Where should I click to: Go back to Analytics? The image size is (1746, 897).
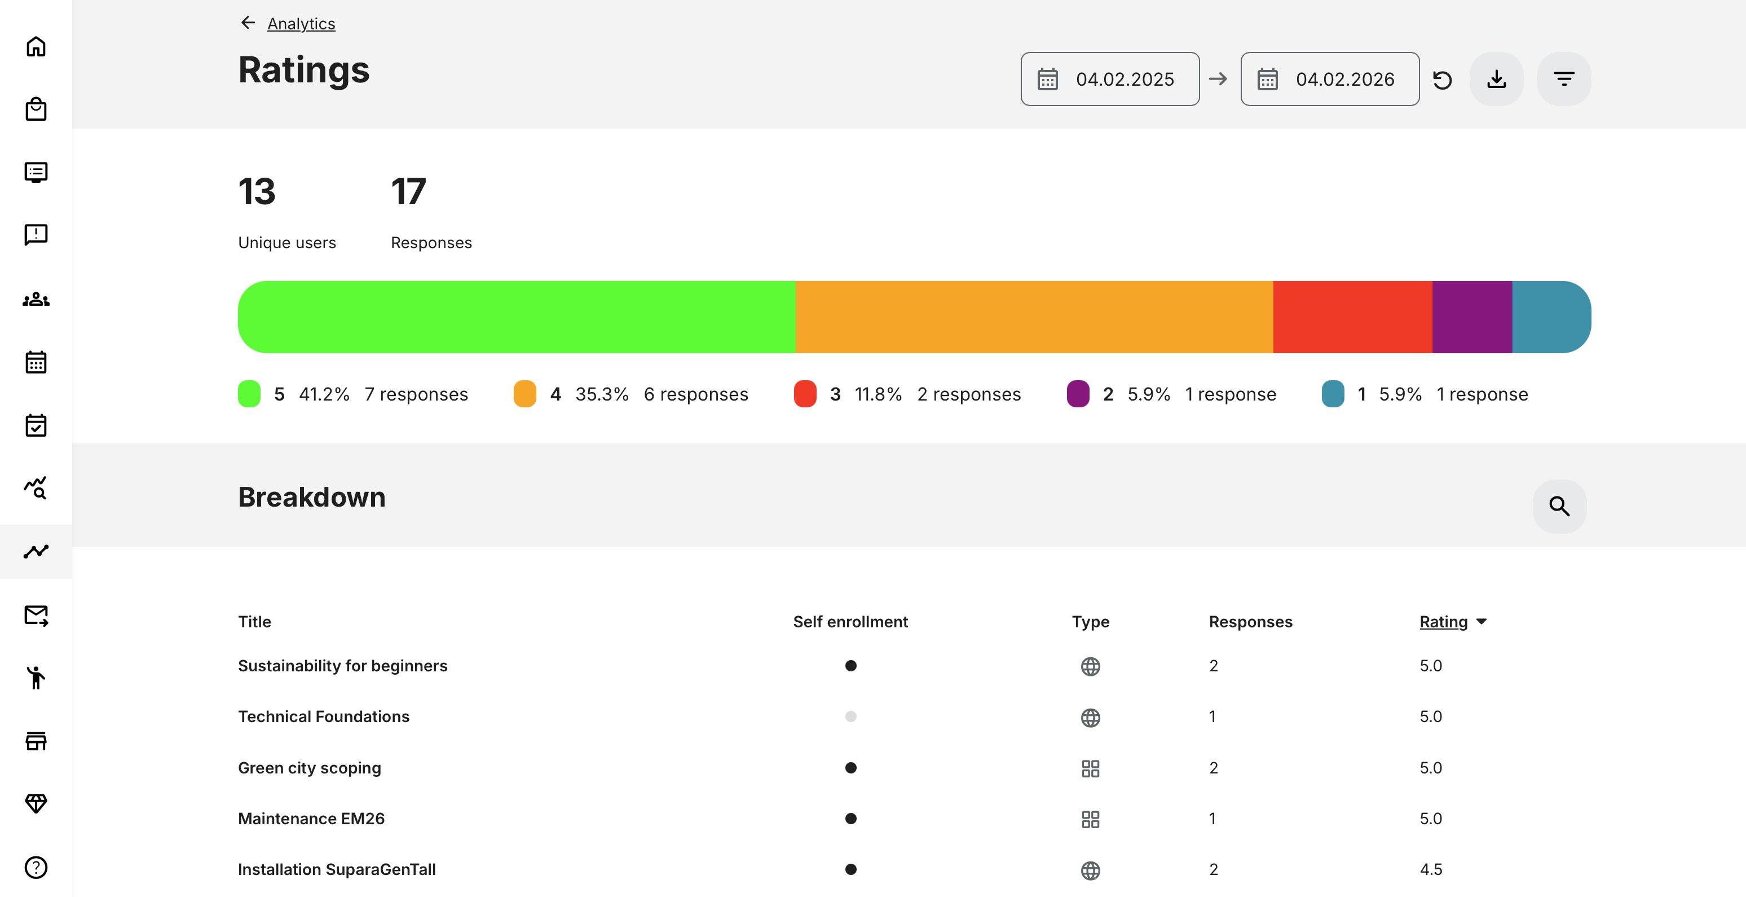(x=301, y=23)
